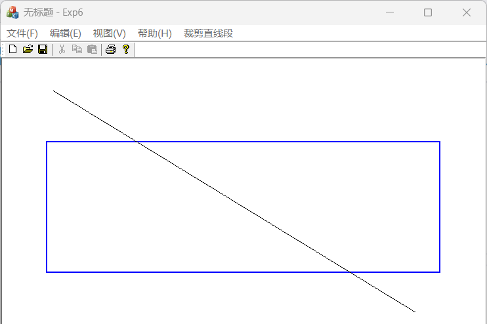Open the 帮助(H) menu
The width and height of the screenshot is (487, 324).
point(155,33)
